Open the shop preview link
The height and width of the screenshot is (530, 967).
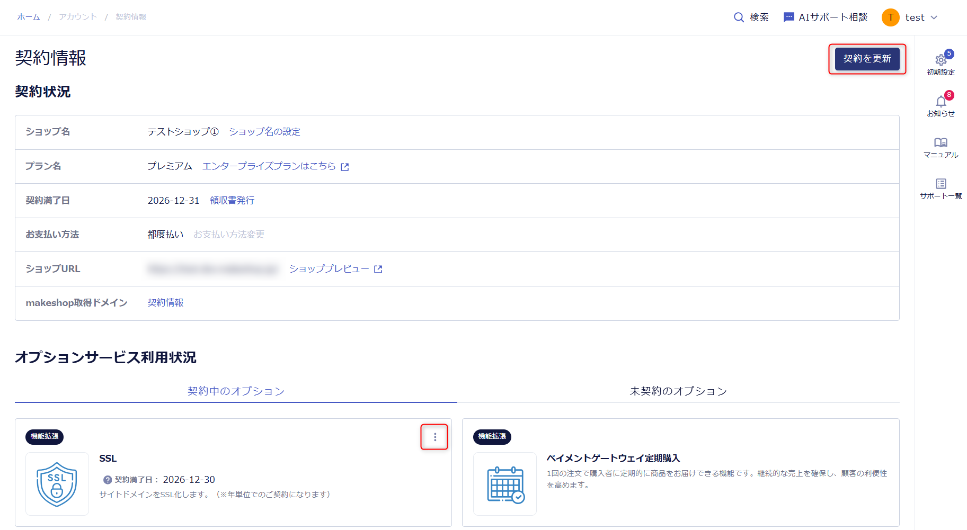[335, 269]
